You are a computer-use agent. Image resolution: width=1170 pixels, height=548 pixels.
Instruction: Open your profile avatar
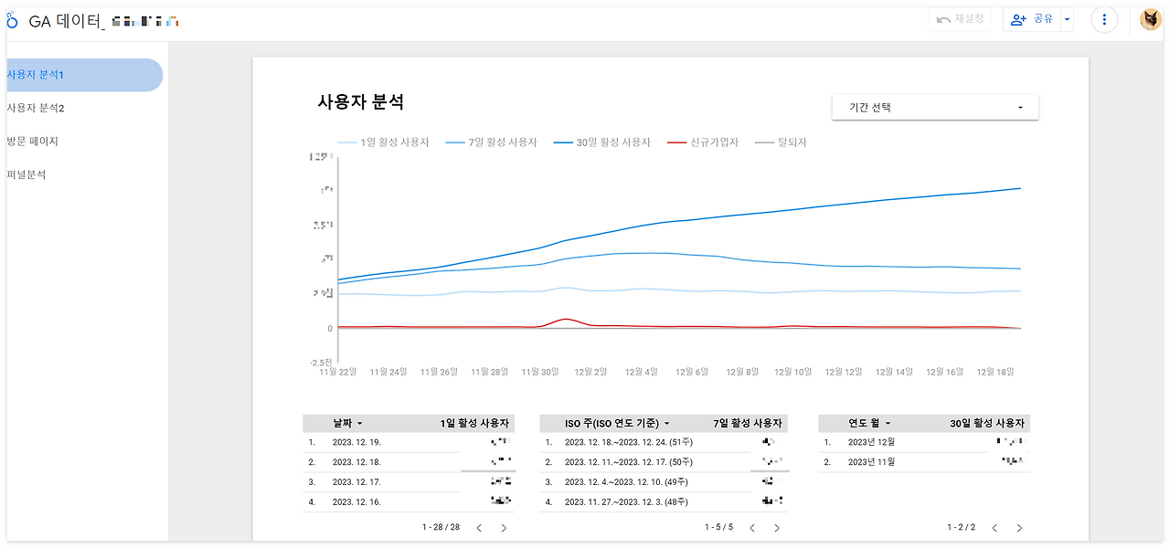1150,19
